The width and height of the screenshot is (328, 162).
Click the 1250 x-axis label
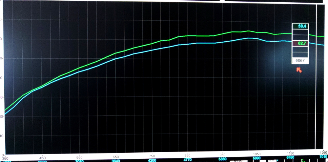(323, 153)
